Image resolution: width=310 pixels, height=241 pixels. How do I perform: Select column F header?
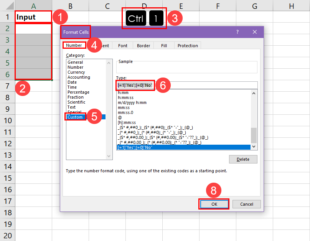pos(218,6)
